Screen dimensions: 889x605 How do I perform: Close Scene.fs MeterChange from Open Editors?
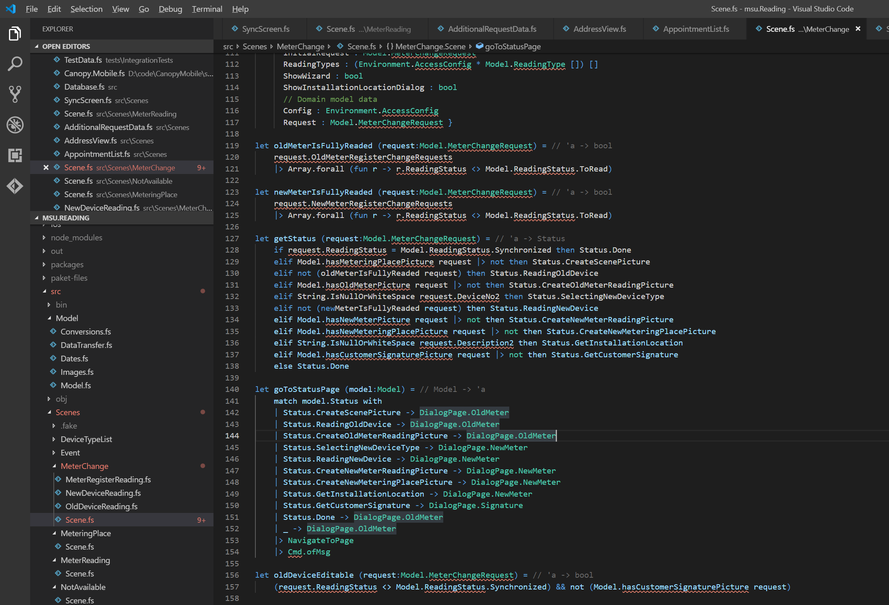click(46, 167)
